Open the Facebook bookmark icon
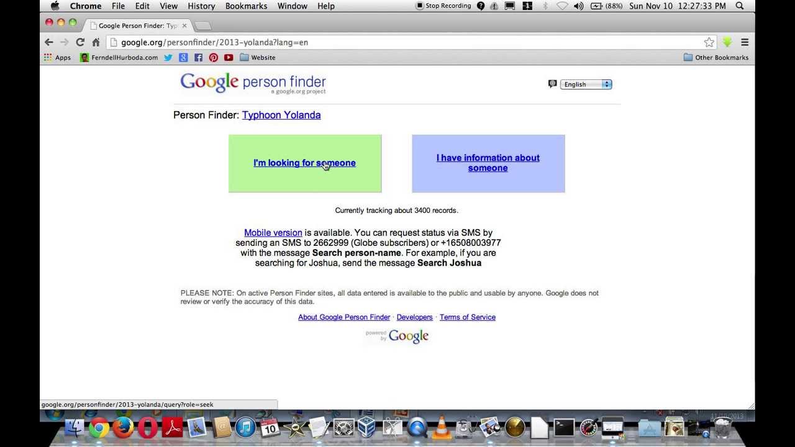 [x=198, y=57]
